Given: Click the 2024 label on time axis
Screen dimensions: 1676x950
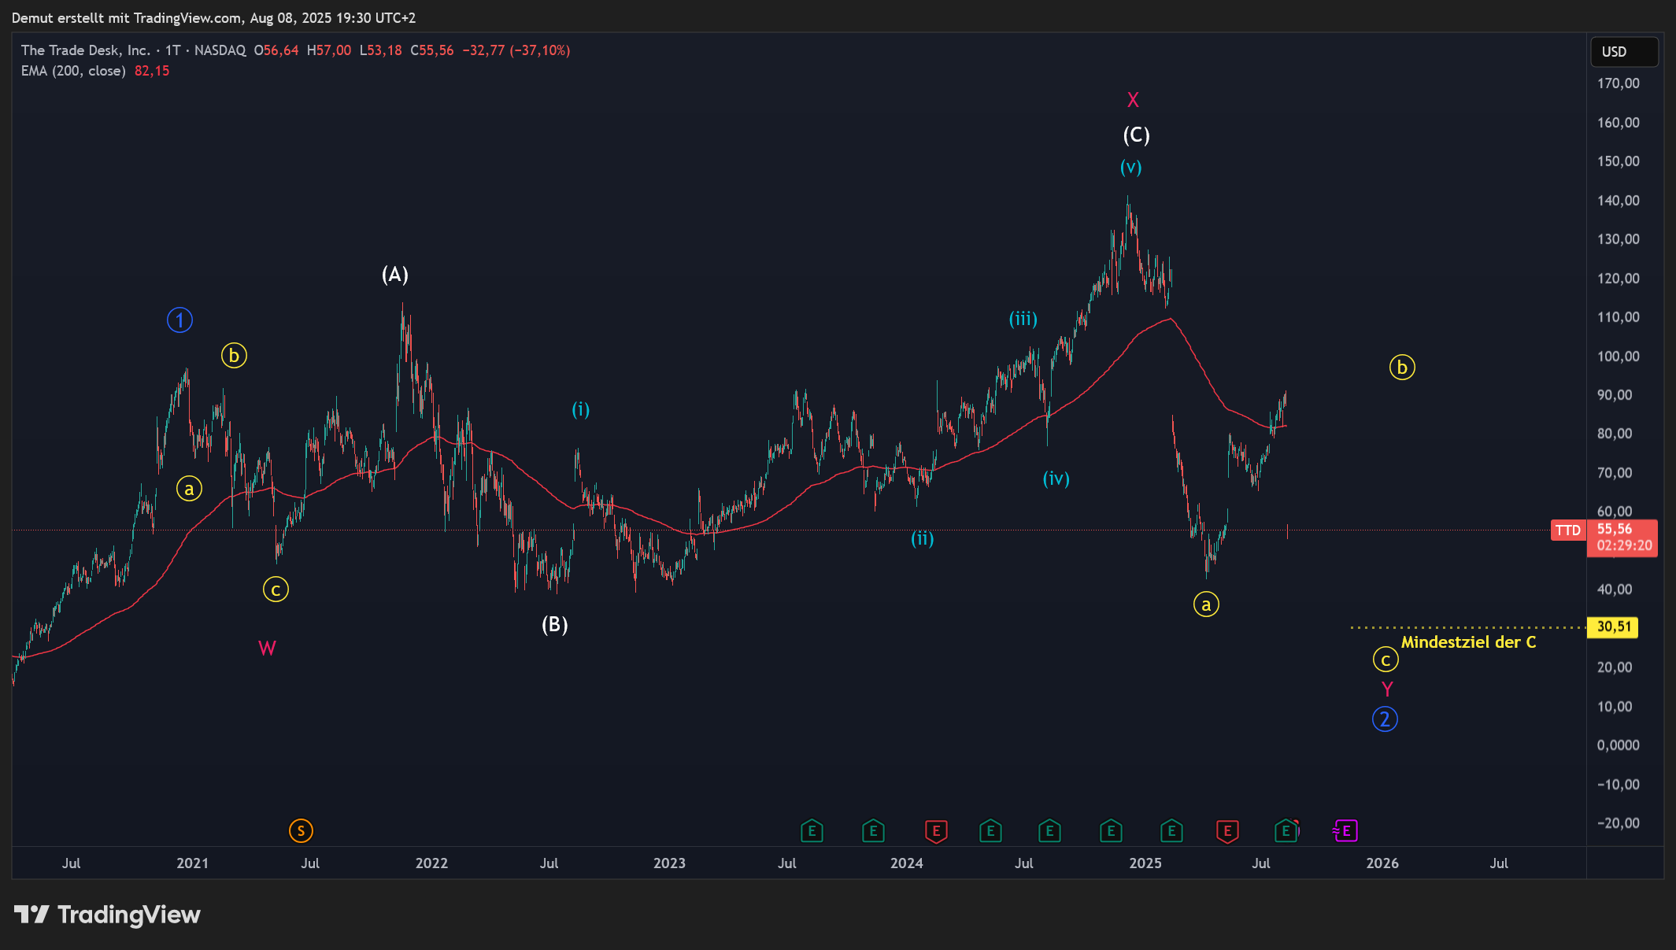Looking at the screenshot, I should click(x=906, y=863).
